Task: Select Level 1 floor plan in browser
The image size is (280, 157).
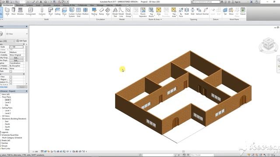Action: point(8,100)
